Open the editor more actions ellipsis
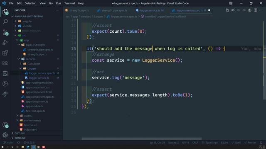 (261, 10)
